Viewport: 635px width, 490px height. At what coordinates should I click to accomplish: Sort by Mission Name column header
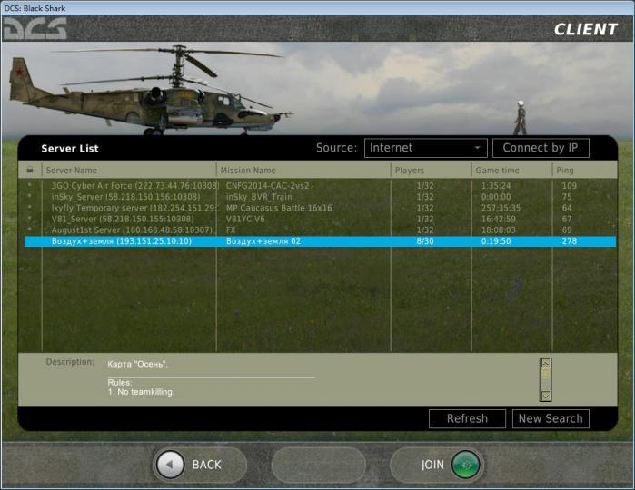(x=303, y=170)
